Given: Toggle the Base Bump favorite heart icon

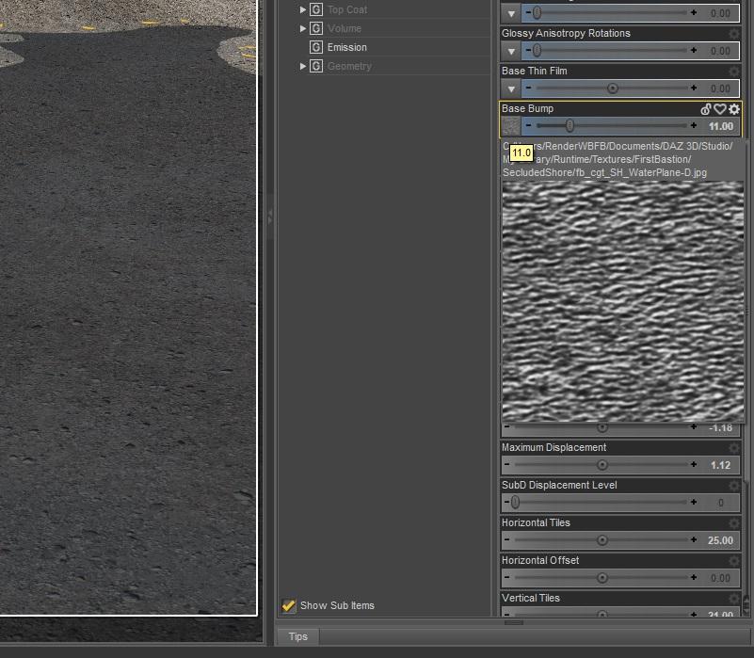Looking at the screenshot, I should click(719, 109).
